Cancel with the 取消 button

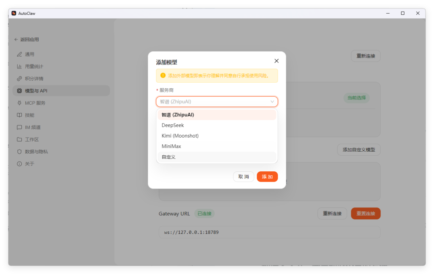click(x=244, y=177)
